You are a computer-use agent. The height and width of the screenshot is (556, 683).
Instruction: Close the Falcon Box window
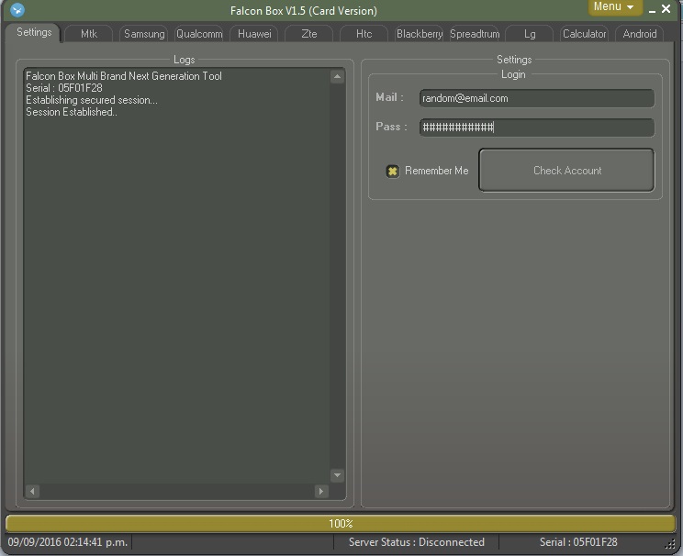[x=666, y=8]
